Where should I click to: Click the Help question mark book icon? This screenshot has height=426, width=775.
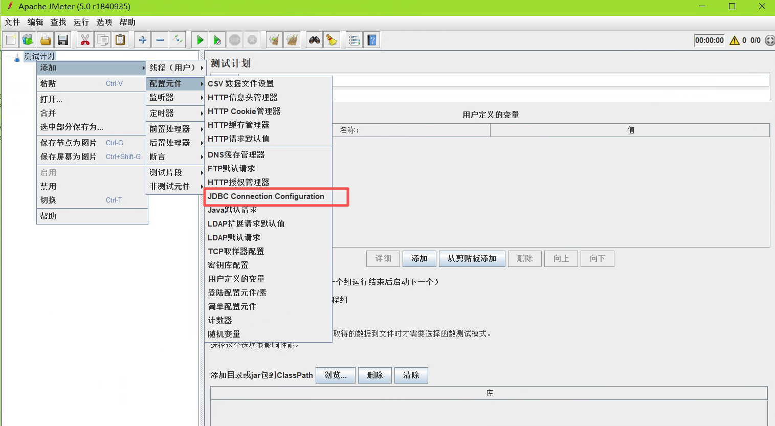pos(372,40)
